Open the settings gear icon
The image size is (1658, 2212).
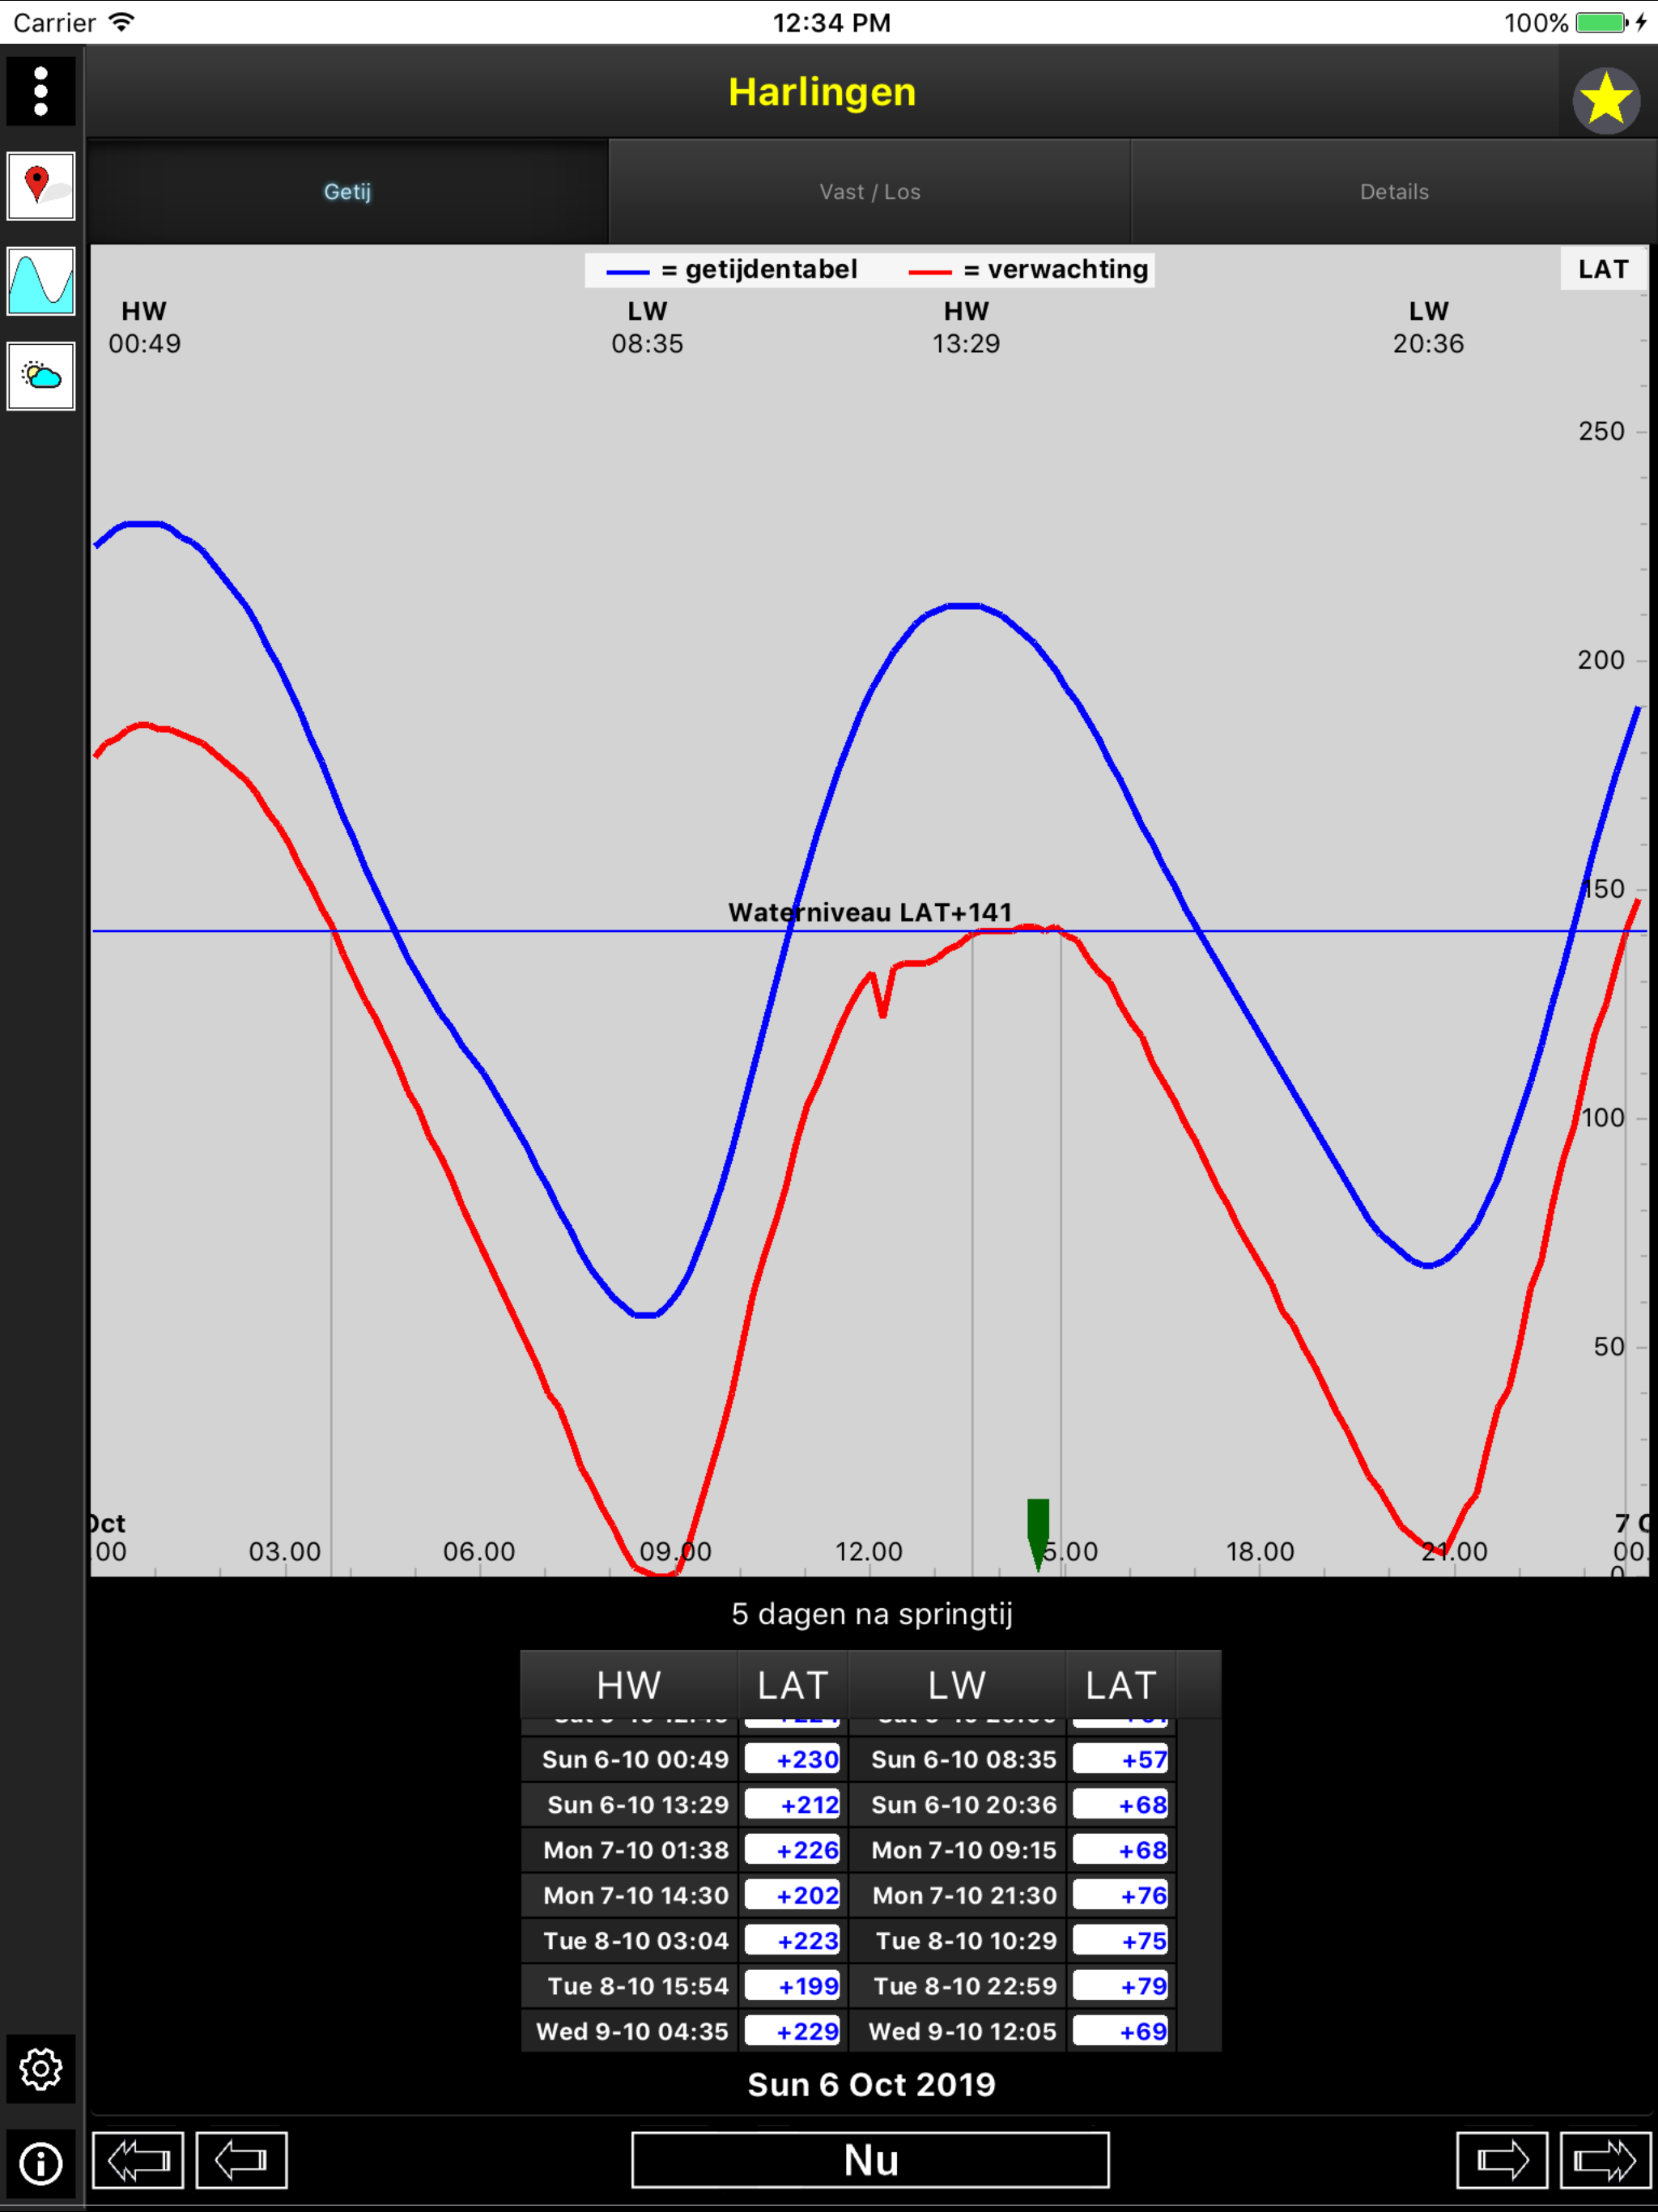point(41,2068)
